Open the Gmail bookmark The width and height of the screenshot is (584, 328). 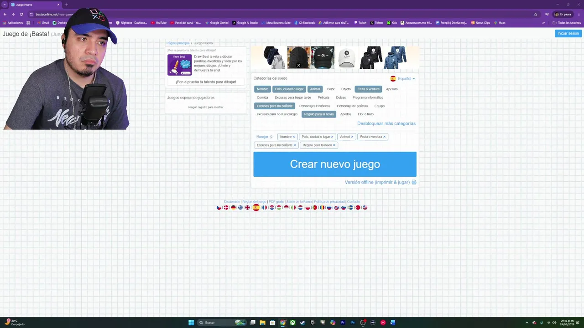(42, 23)
